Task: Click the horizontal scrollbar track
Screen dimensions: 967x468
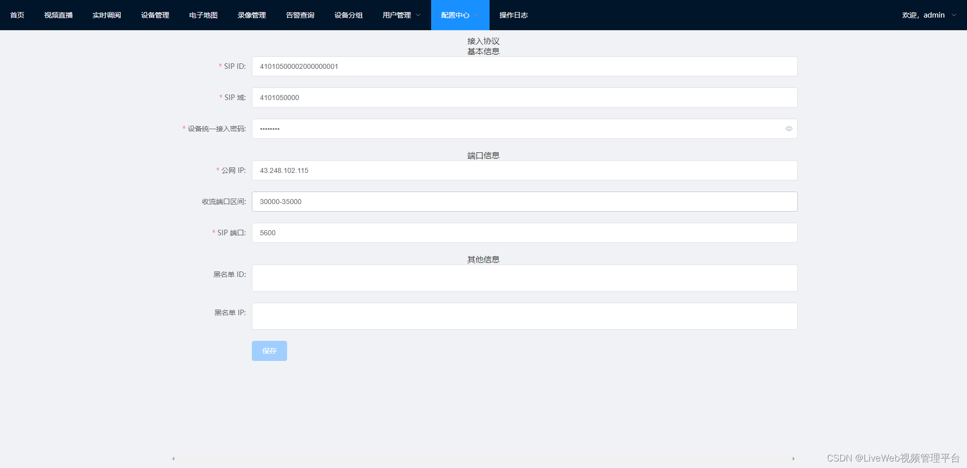Action: click(483, 458)
